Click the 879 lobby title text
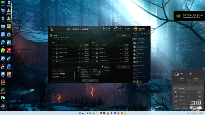205x115 pixels. click(55, 36)
